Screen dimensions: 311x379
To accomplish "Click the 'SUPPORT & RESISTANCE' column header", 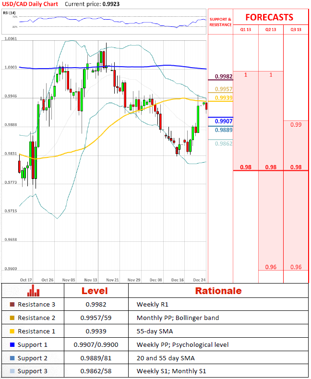I will (220, 22).
